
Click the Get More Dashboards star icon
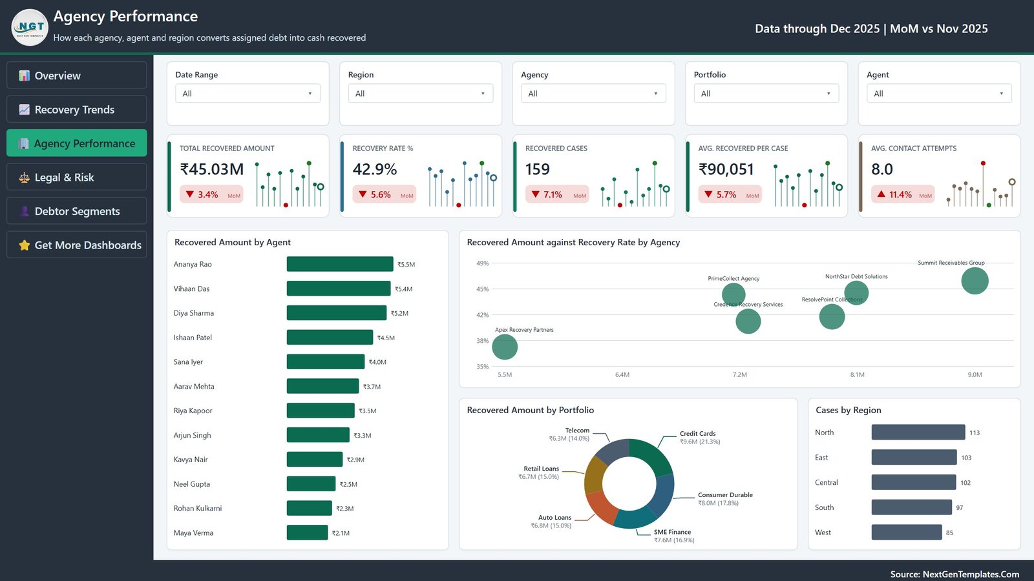coord(24,245)
